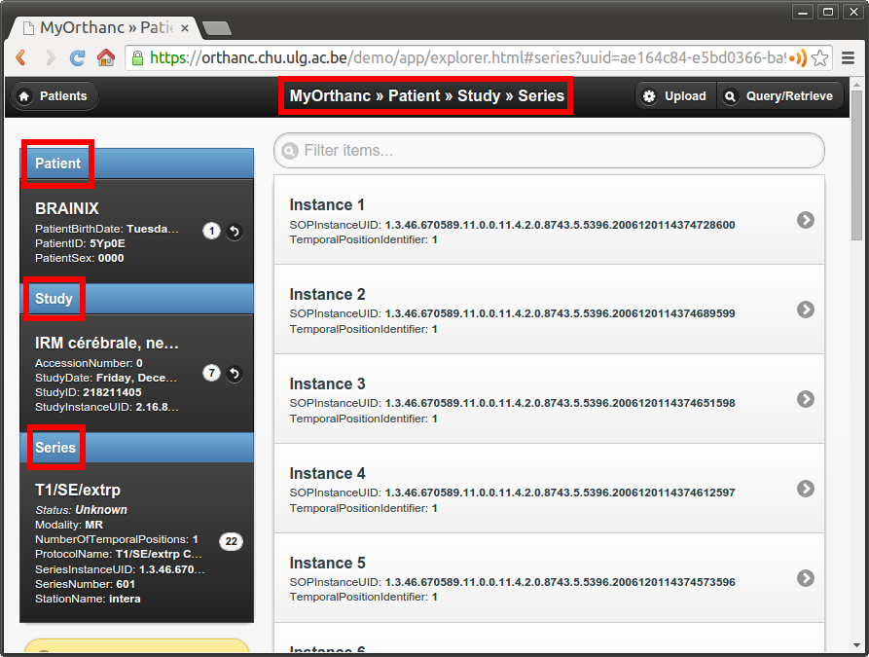Click the Filter items search field
Image resolution: width=869 pixels, height=657 pixels.
(549, 150)
